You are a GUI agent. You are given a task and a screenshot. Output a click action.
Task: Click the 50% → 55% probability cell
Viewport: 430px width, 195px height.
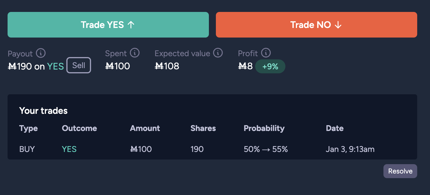pyautogui.click(x=266, y=149)
